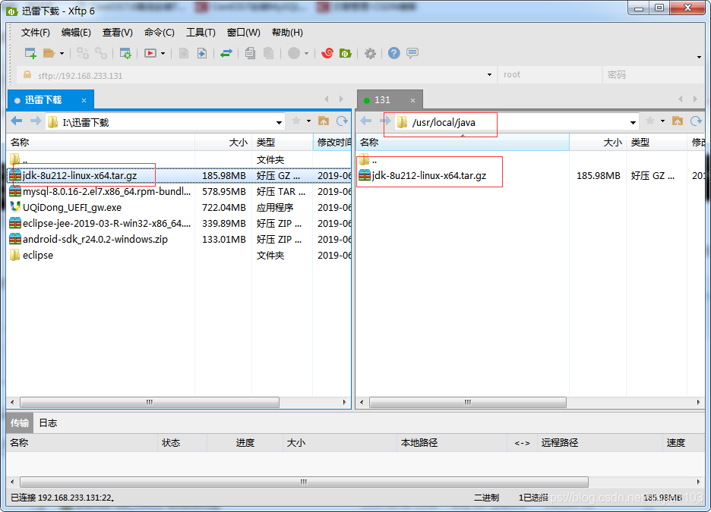Go back in the remote pane
The image size is (711, 512).
click(366, 121)
